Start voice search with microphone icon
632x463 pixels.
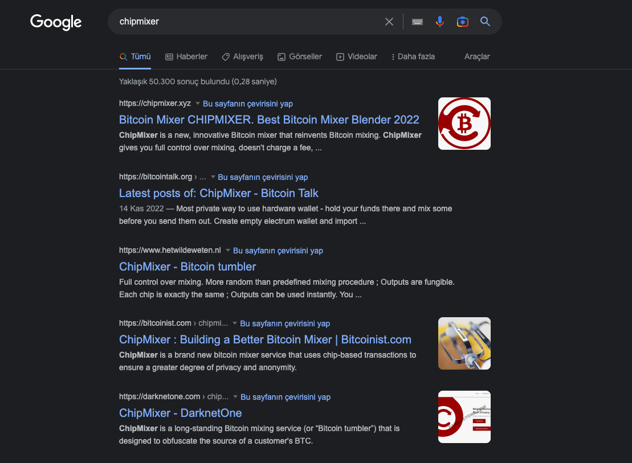pyautogui.click(x=440, y=22)
